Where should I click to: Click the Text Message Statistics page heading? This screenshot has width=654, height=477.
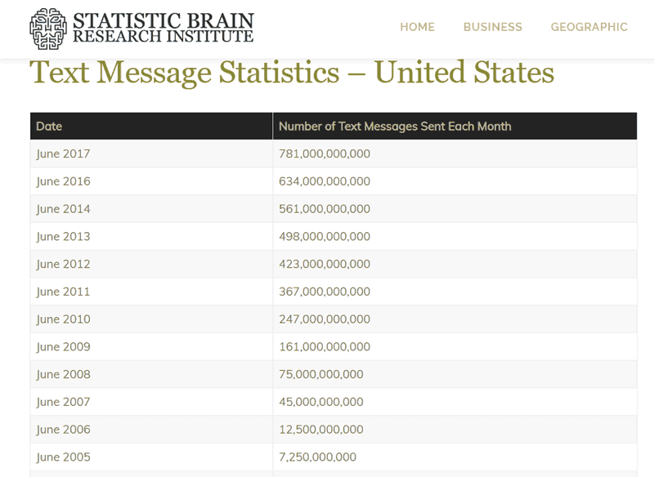292,73
